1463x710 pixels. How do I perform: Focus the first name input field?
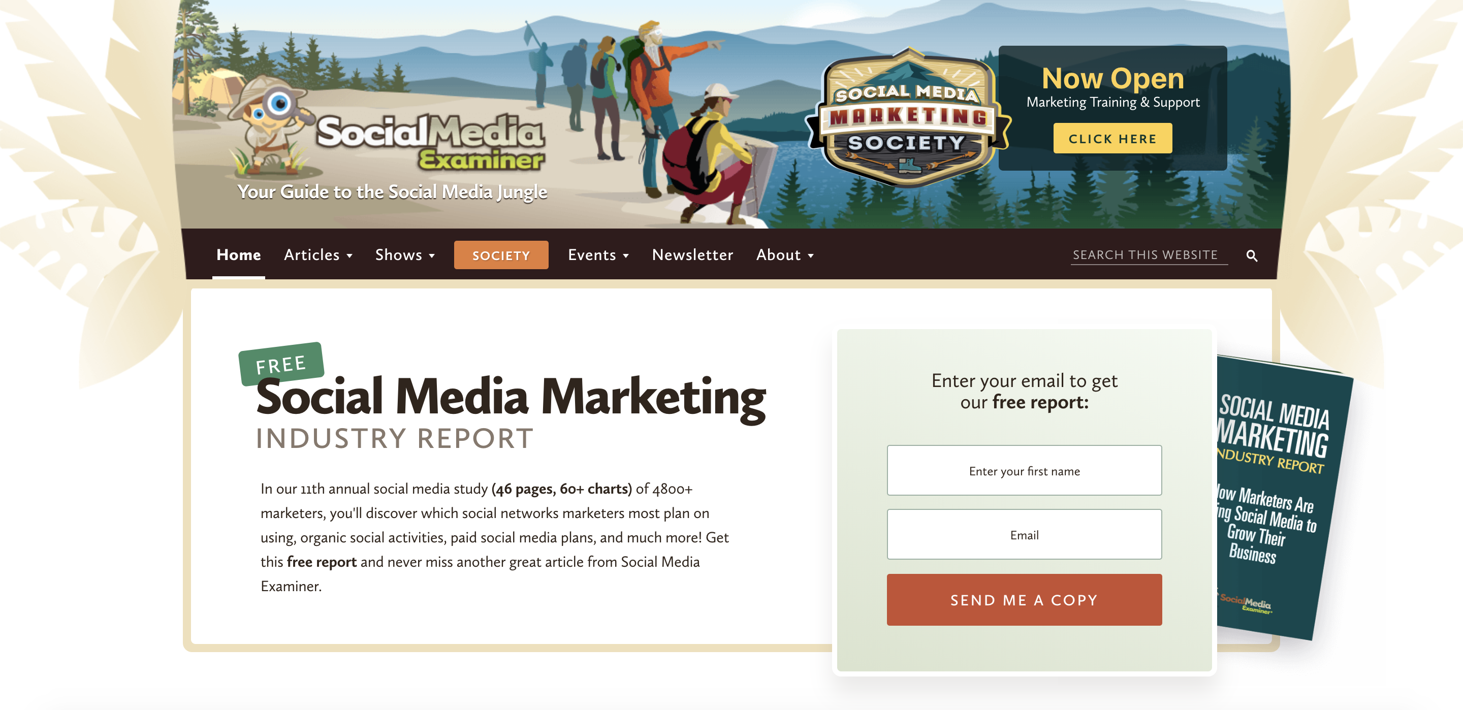click(1024, 470)
